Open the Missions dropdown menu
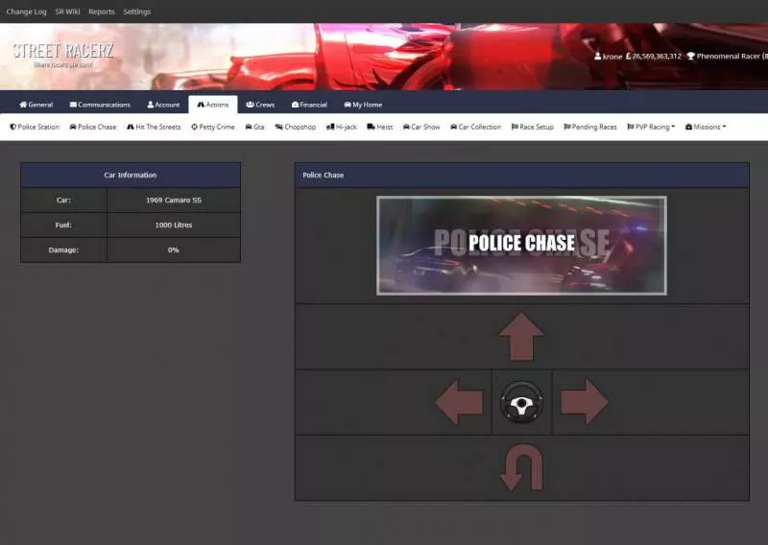 click(706, 127)
